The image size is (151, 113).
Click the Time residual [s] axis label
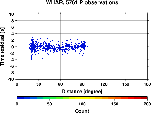click(2, 47)
